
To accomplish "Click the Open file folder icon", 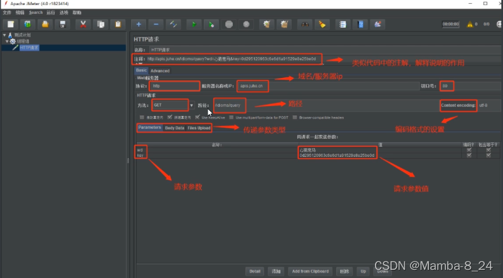I will pos(45,24).
